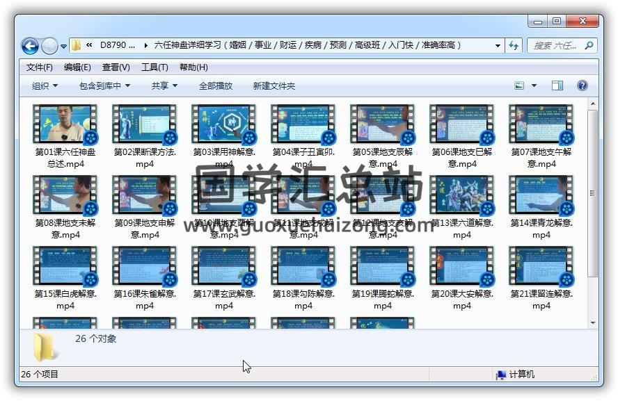
Task: Expand the 包含到库中 dropdown
Action: 105,85
